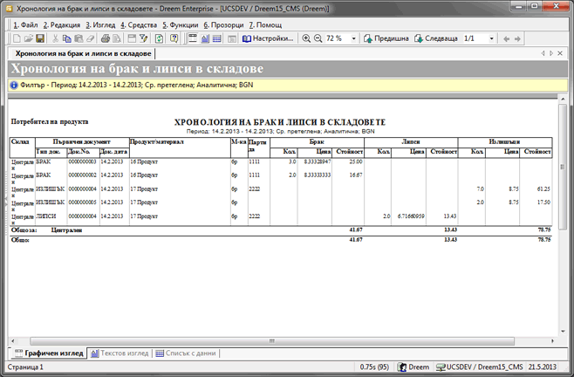Open the 72 % zoom dropdown
Viewport: 574px width, 377px height.
[353, 38]
